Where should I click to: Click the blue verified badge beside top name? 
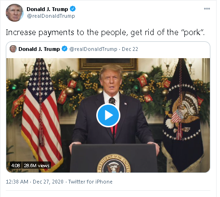pyautogui.click(x=73, y=9)
